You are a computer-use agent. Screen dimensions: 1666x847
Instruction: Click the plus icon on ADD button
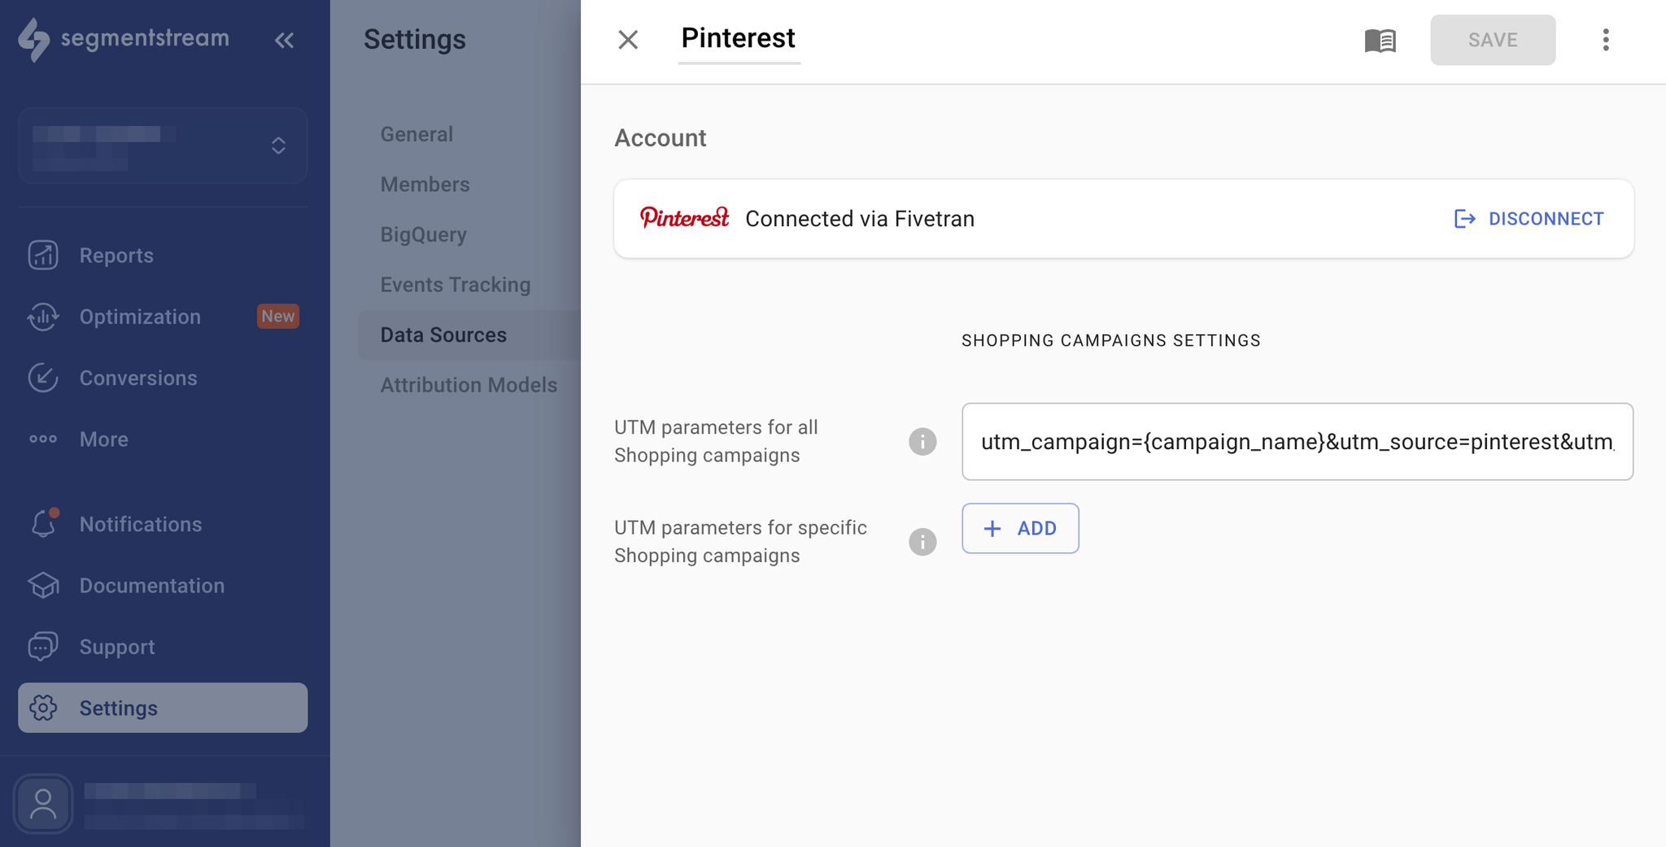(992, 529)
